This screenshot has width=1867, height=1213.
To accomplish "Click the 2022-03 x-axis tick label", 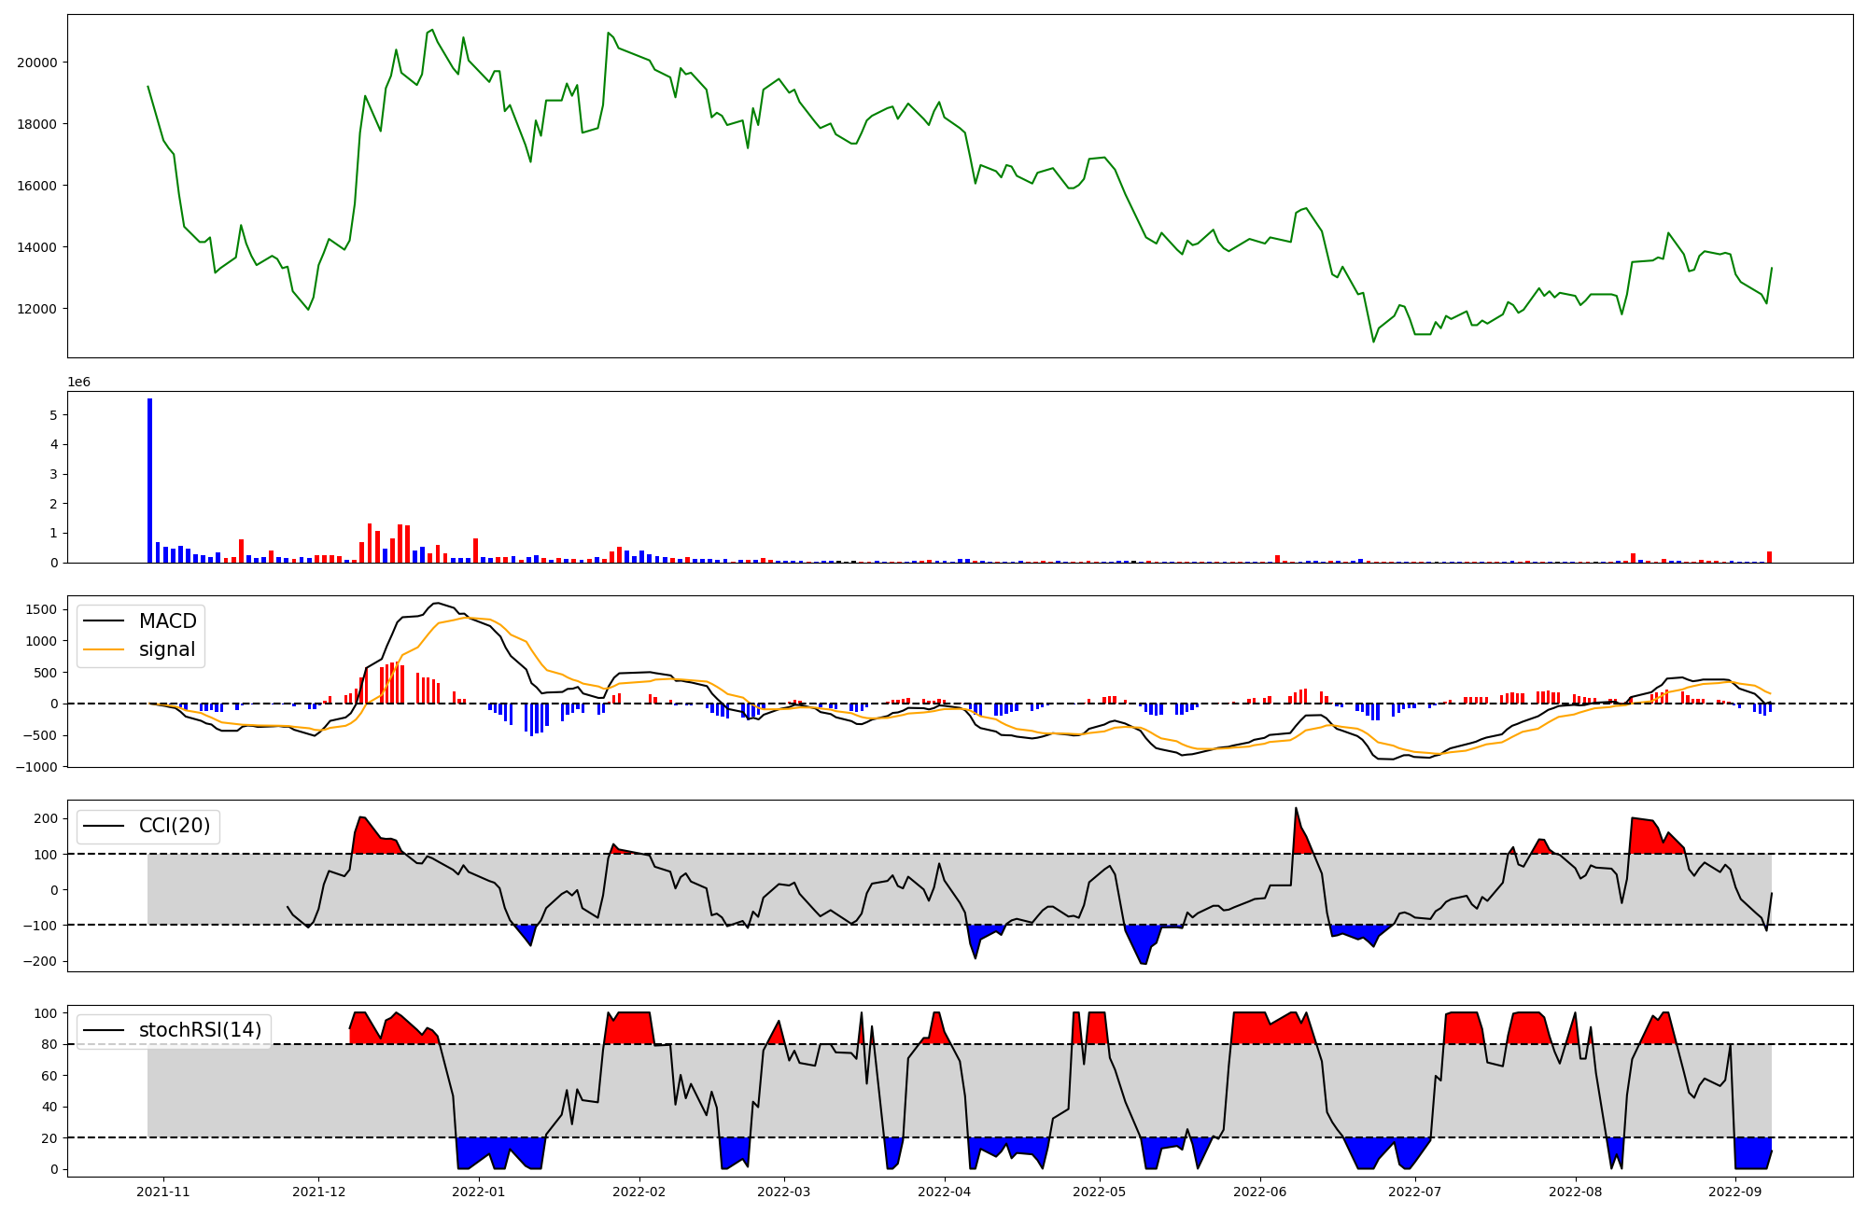I will point(784,1192).
